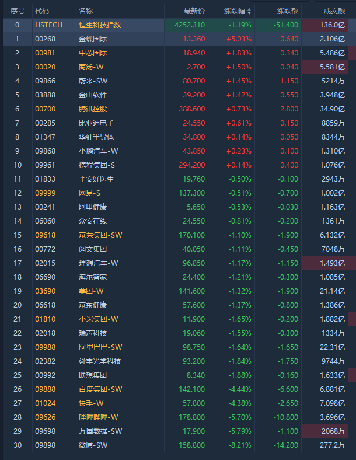This screenshot has width=356, height=460.
Task: Open 美团-W stock entry
Action: (x=91, y=291)
